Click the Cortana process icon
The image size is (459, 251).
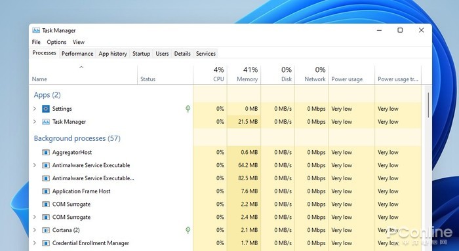tap(46, 230)
